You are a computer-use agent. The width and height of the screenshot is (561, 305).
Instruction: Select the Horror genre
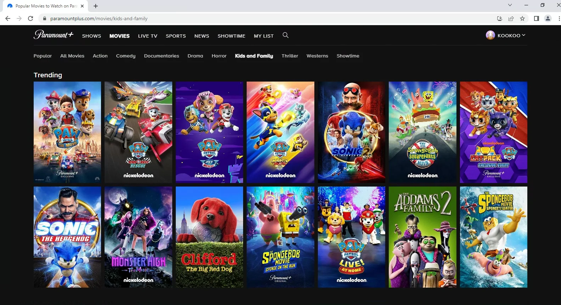pos(219,56)
